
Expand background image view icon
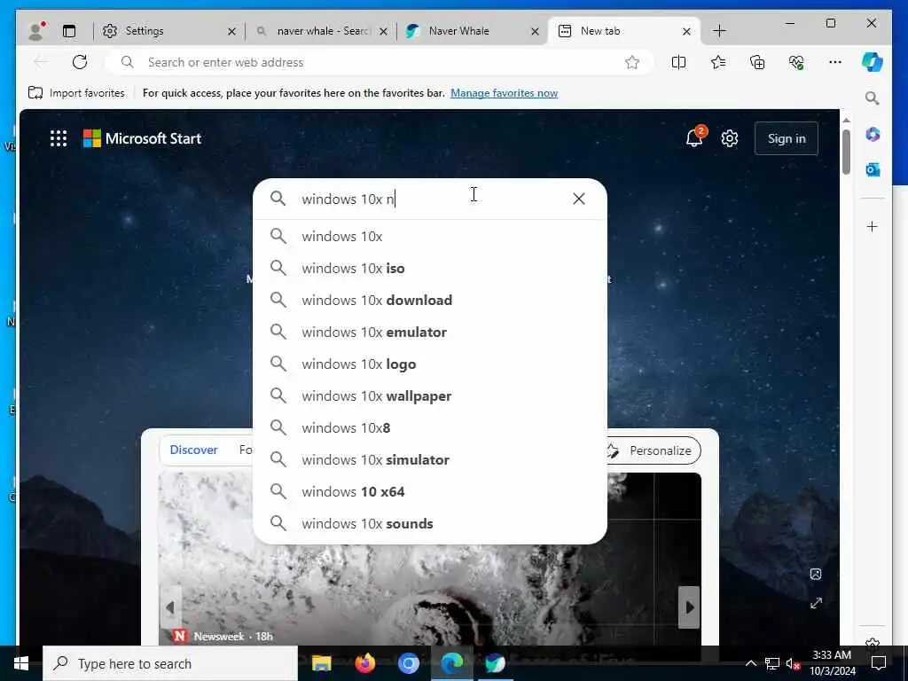click(816, 603)
